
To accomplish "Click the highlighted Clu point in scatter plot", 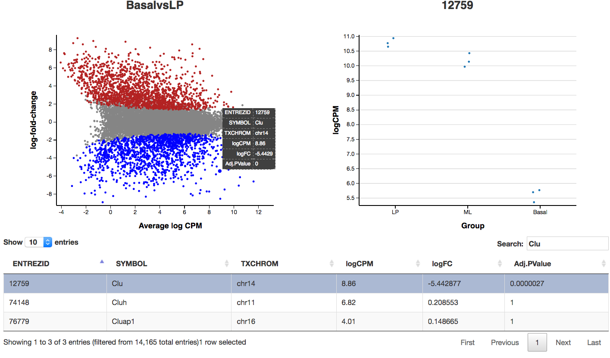I will point(219,171).
